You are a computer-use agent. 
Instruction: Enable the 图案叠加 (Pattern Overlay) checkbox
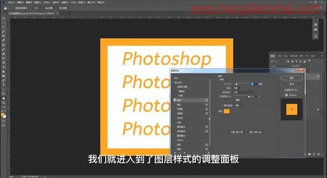click(x=175, y=136)
